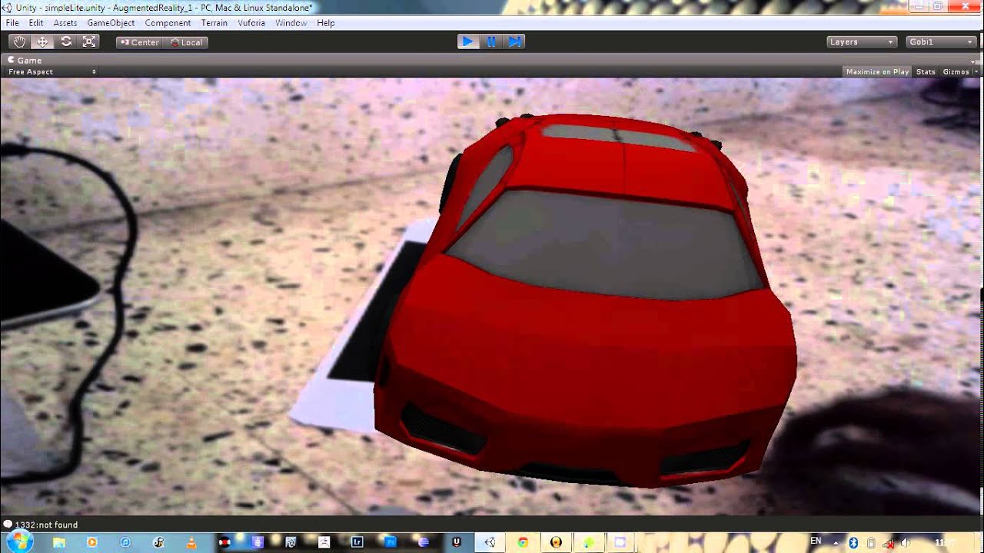The width and height of the screenshot is (984, 553).
Task: Open the Edit menu
Action: click(36, 23)
